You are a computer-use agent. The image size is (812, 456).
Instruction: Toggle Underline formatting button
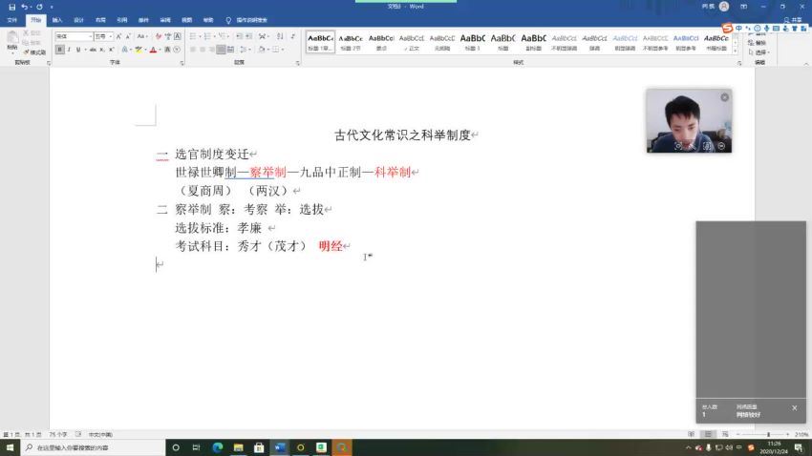[x=77, y=50]
